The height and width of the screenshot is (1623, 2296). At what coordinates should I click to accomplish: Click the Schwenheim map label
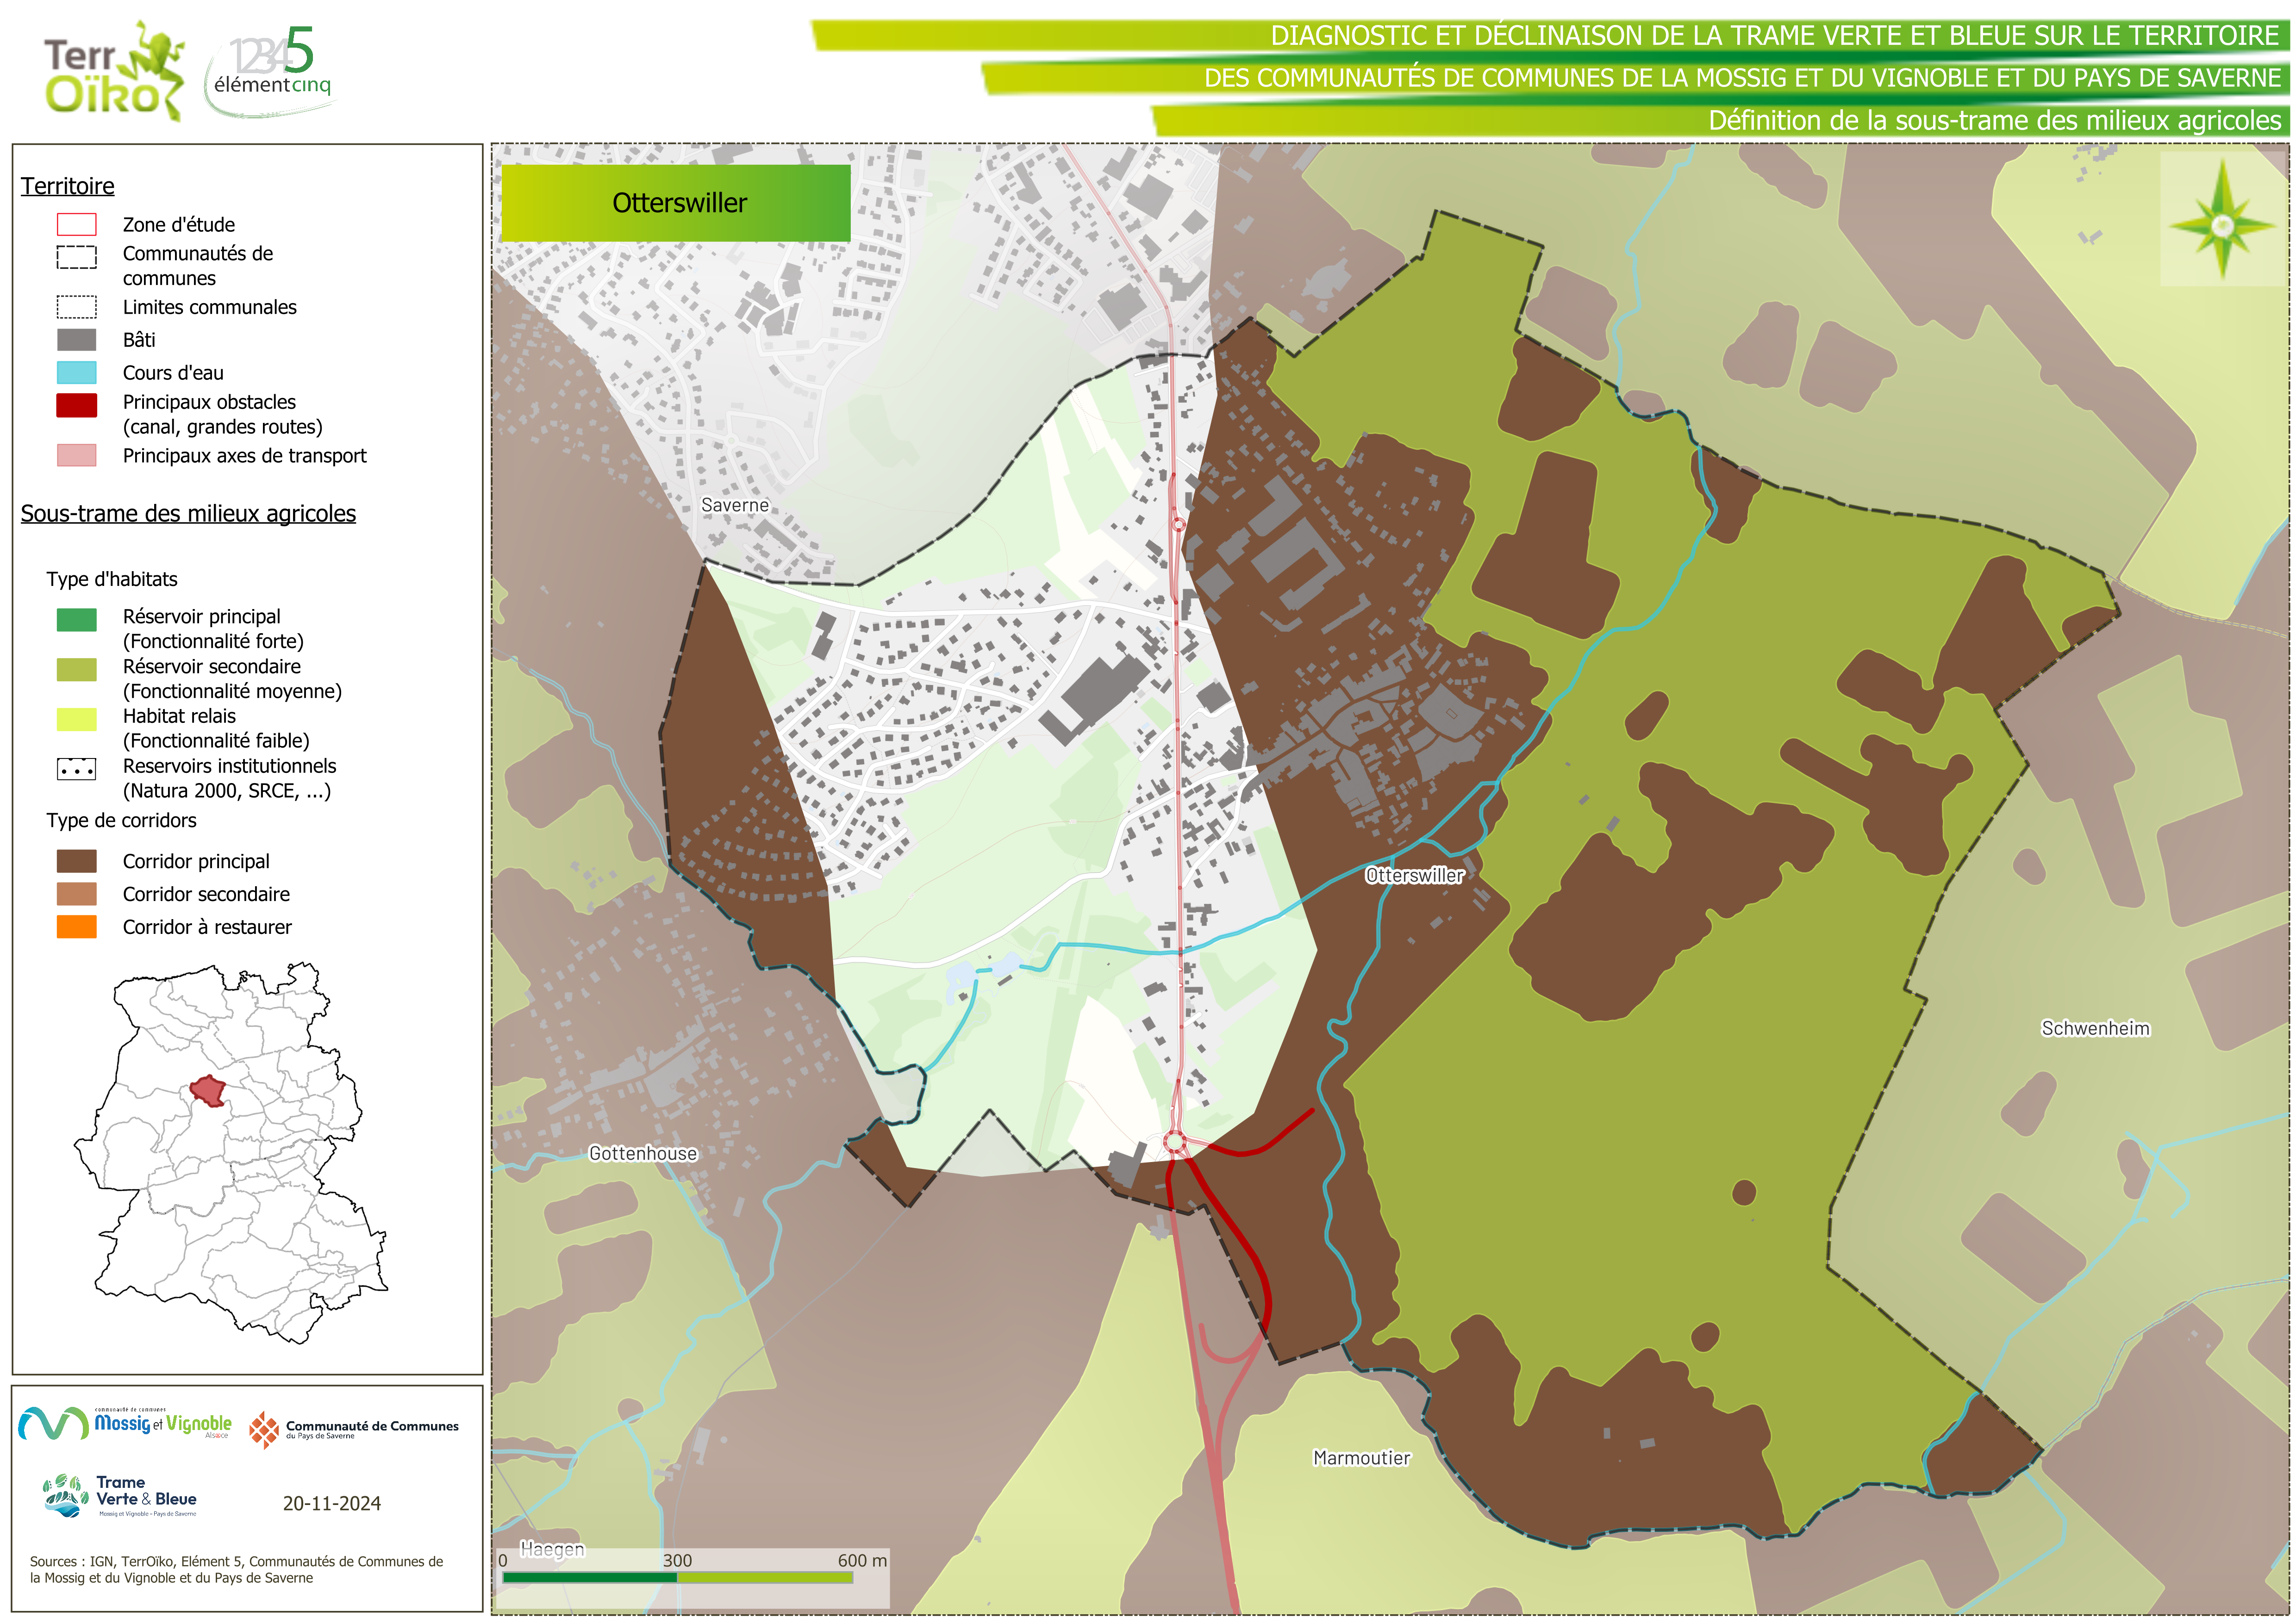(2095, 1029)
